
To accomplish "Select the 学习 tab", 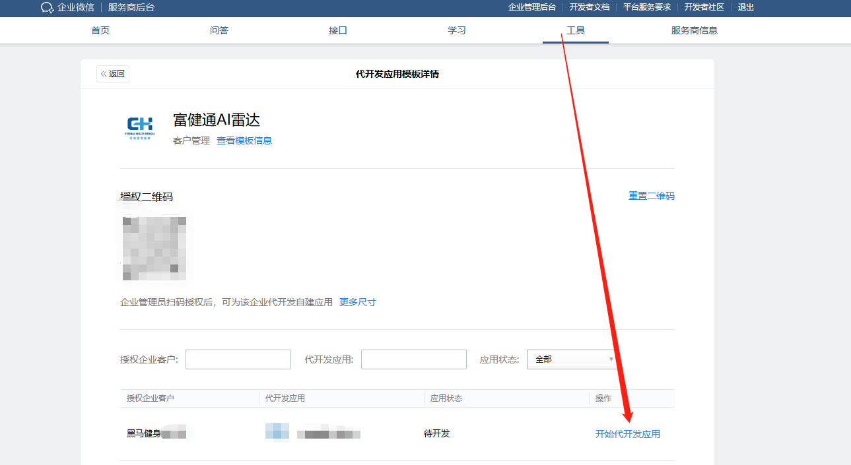I will (457, 30).
